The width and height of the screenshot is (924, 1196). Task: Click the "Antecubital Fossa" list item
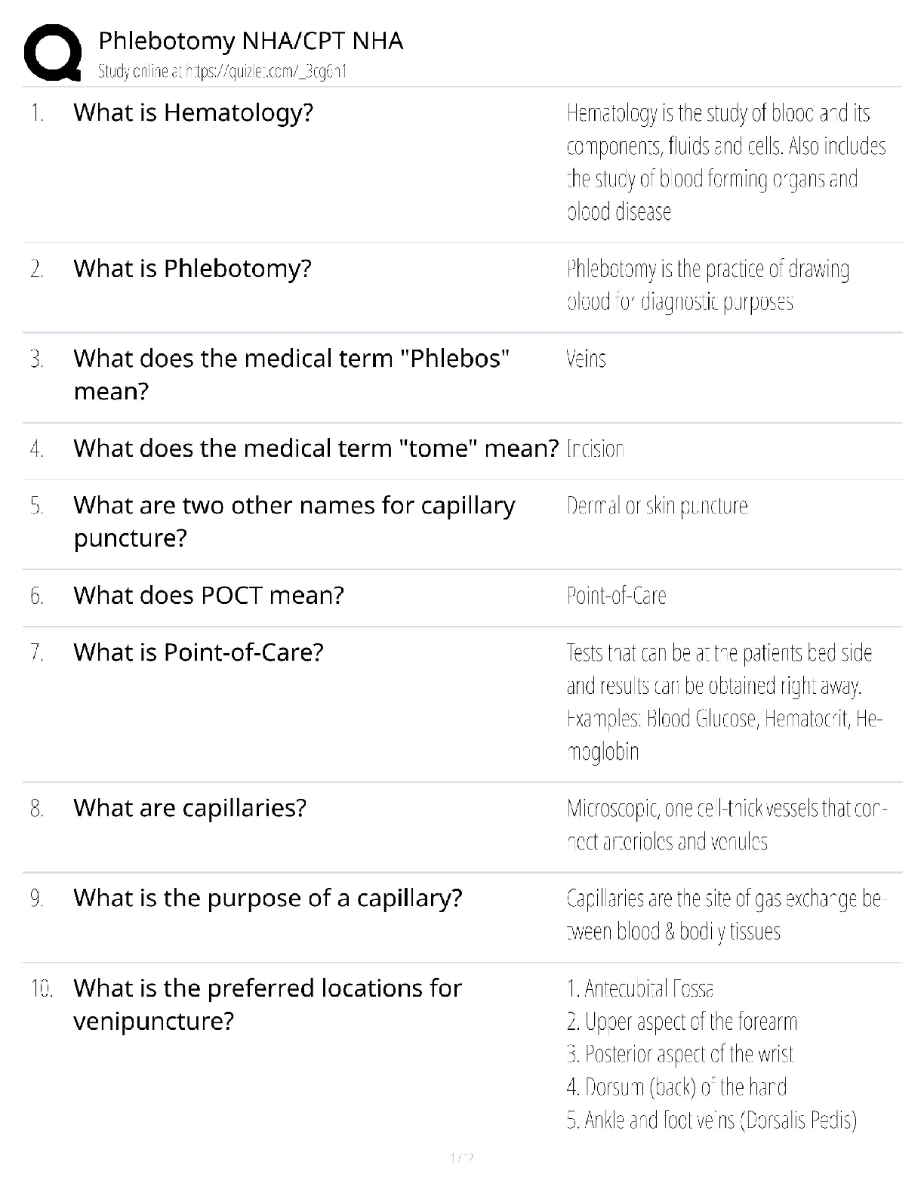(640, 988)
